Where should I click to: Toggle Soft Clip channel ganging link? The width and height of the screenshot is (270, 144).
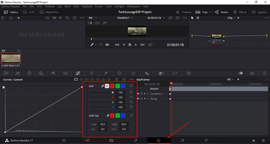[x=108, y=116]
